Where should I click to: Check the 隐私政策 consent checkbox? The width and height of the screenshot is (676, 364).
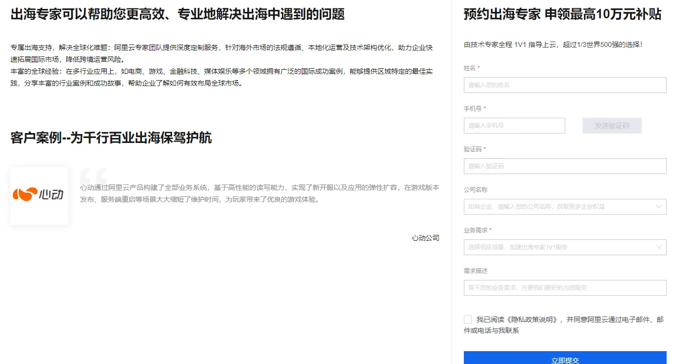pos(467,319)
